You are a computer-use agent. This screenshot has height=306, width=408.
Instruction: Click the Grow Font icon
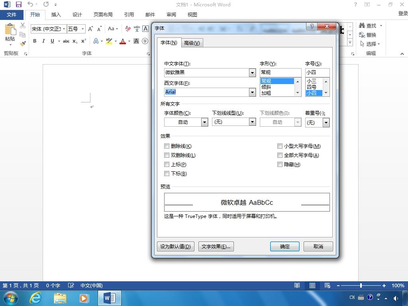coord(90,29)
